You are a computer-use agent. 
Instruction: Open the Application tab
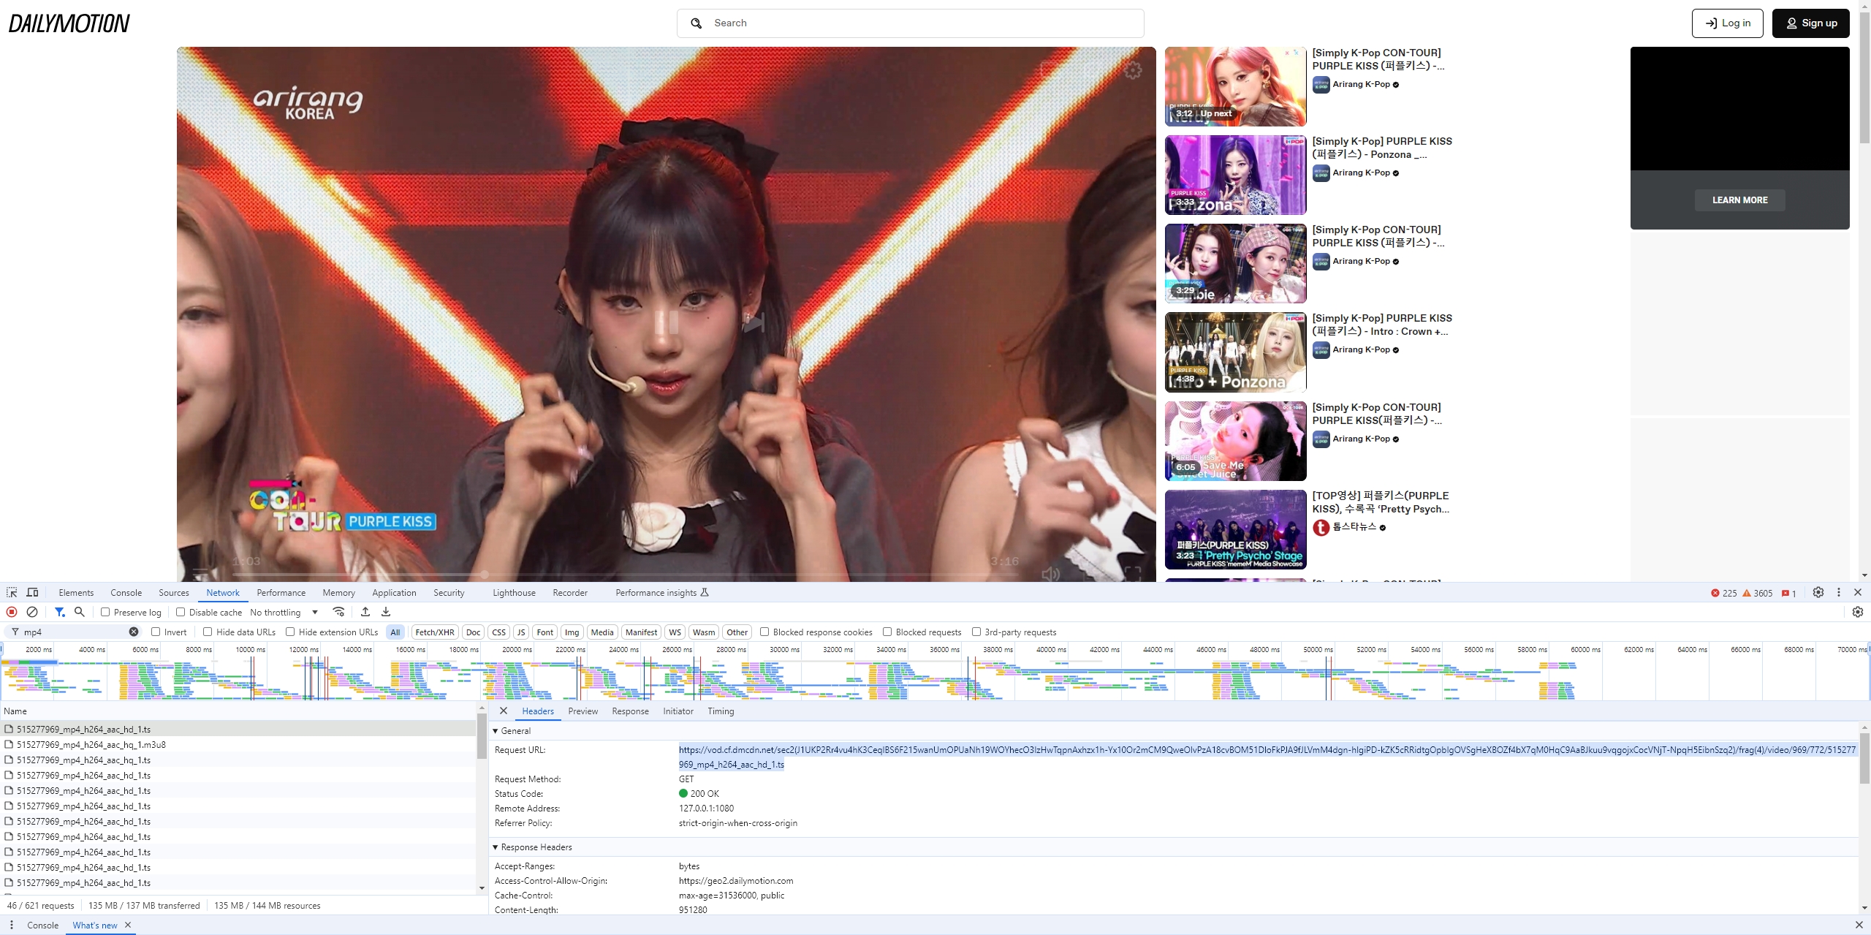pyautogui.click(x=394, y=592)
